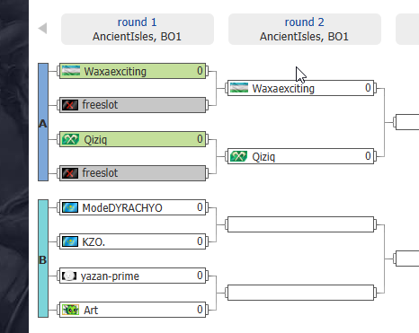Image resolution: width=419 pixels, height=333 pixels.
Task: Open yazan-prime player entry
Action: (x=132, y=276)
